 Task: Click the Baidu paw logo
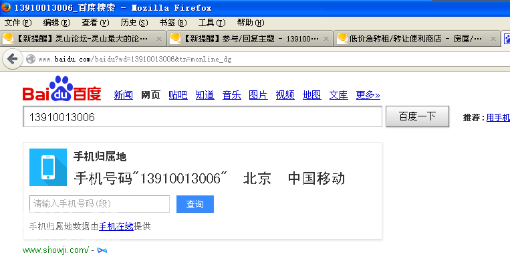(x=61, y=88)
